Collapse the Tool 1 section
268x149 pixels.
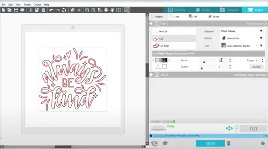click(x=151, y=23)
